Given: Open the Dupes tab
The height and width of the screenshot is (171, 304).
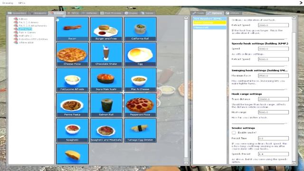Looking at the screenshot, I should click(x=131, y=13).
